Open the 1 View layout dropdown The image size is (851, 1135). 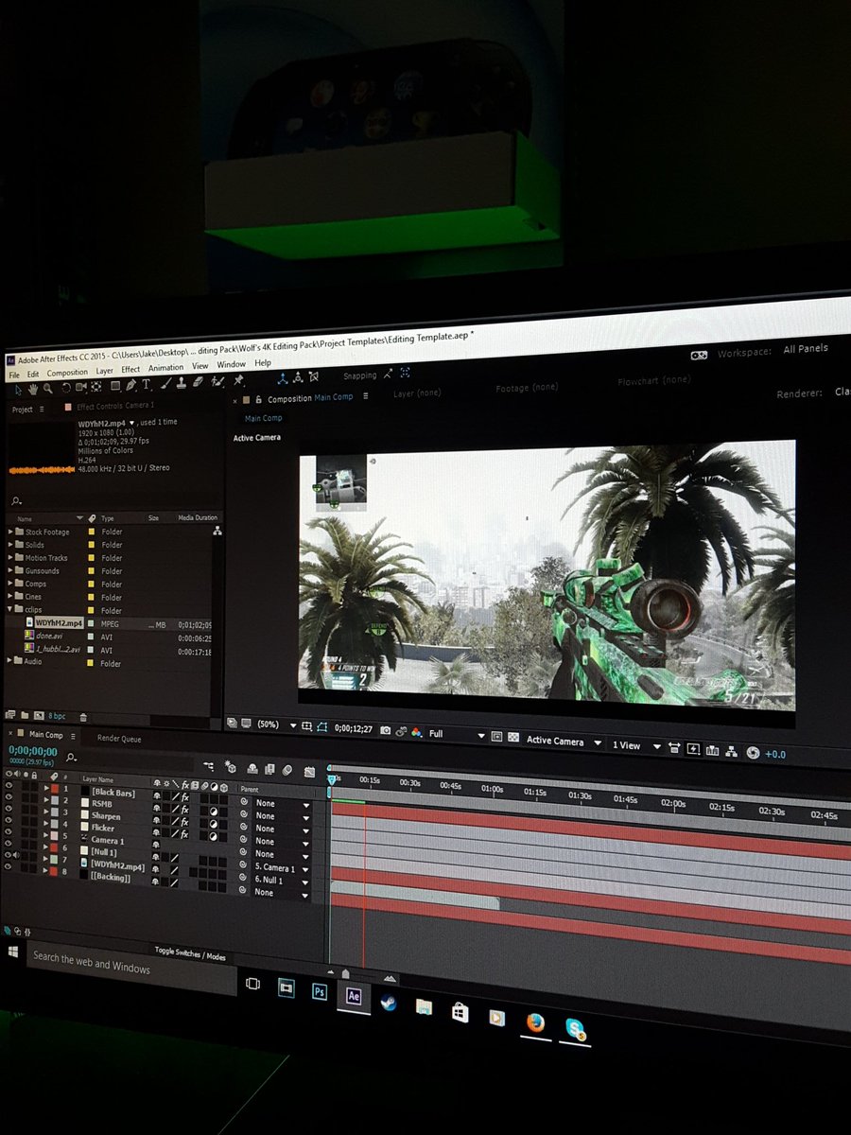click(637, 745)
